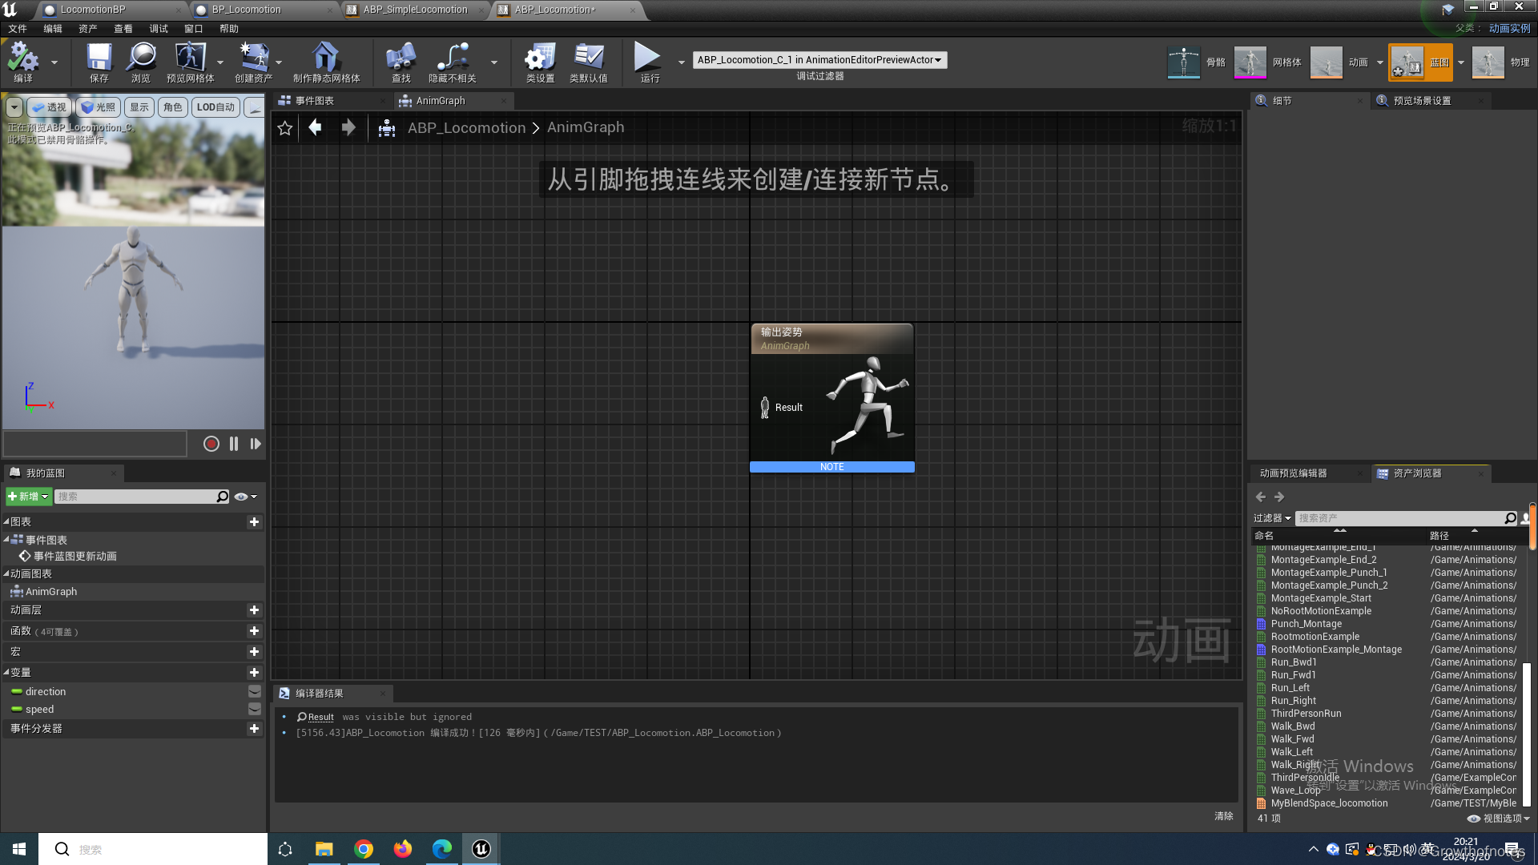Switch to 网格体 mesh editor mode
This screenshot has width=1538, height=865.
coord(1268,62)
